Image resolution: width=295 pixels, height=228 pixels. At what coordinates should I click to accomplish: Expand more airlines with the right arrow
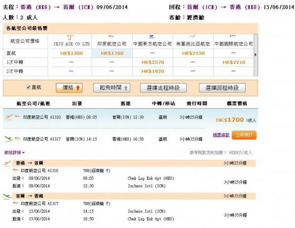click(256, 55)
